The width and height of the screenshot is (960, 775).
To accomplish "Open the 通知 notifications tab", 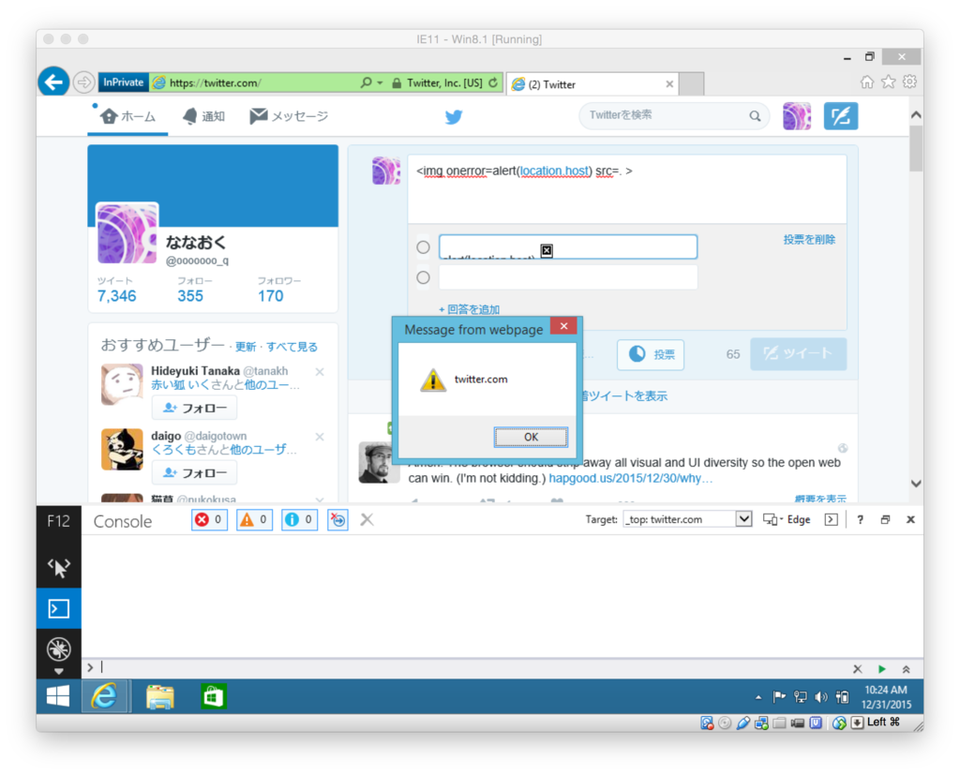I will pos(204,116).
